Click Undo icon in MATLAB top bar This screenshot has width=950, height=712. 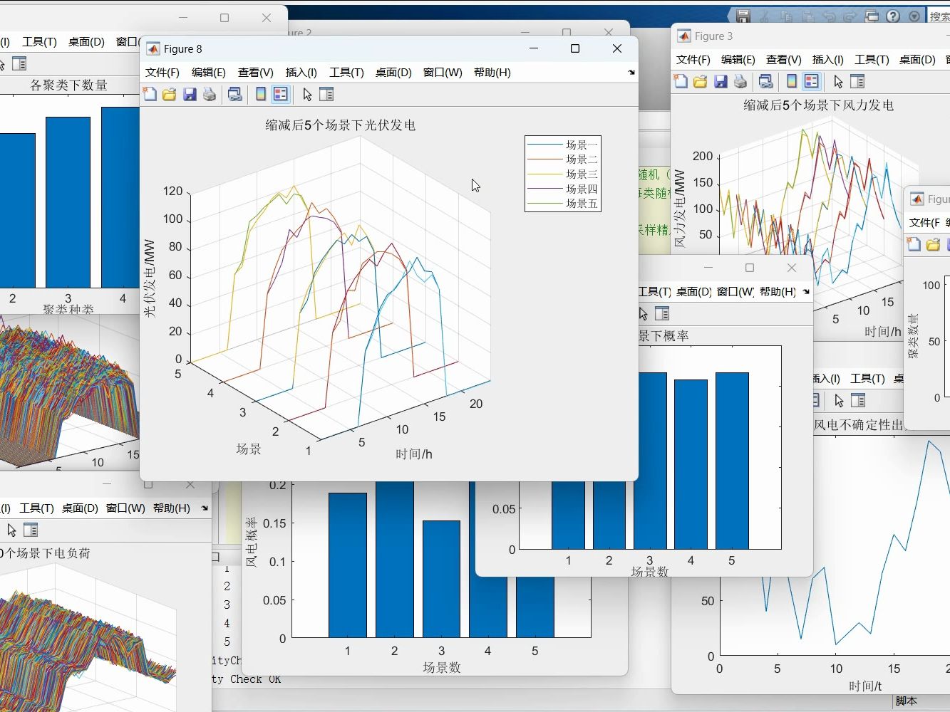[829, 16]
